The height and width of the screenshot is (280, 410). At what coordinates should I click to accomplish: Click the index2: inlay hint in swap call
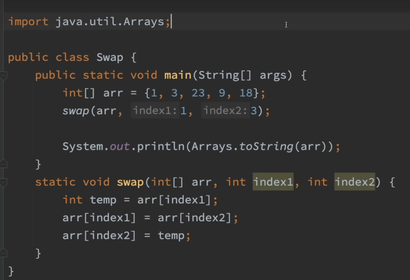tap(226, 111)
